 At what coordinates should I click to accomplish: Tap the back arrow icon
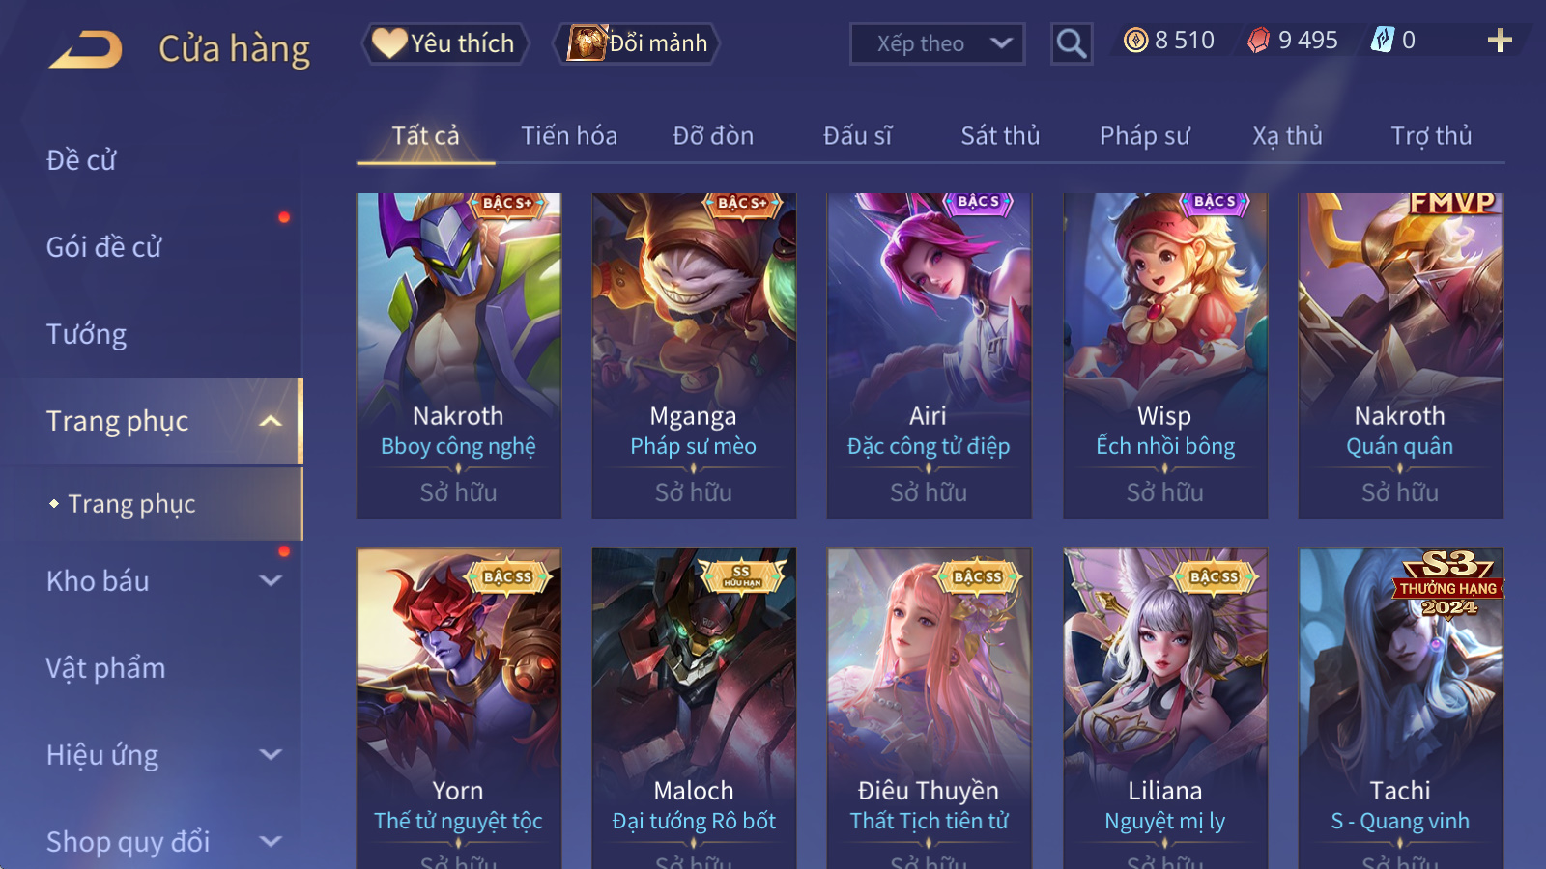(x=86, y=49)
